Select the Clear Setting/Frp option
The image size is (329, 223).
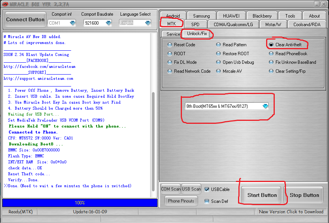(x=271, y=71)
